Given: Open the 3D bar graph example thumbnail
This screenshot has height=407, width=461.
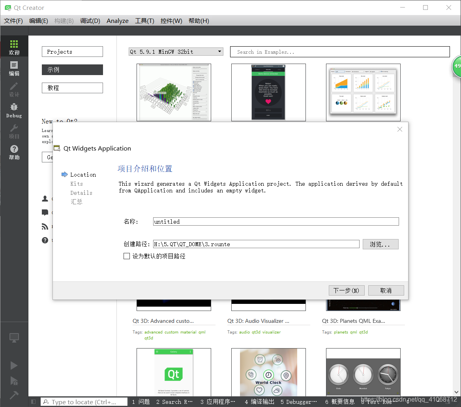Looking at the screenshot, I should (174, 92).
